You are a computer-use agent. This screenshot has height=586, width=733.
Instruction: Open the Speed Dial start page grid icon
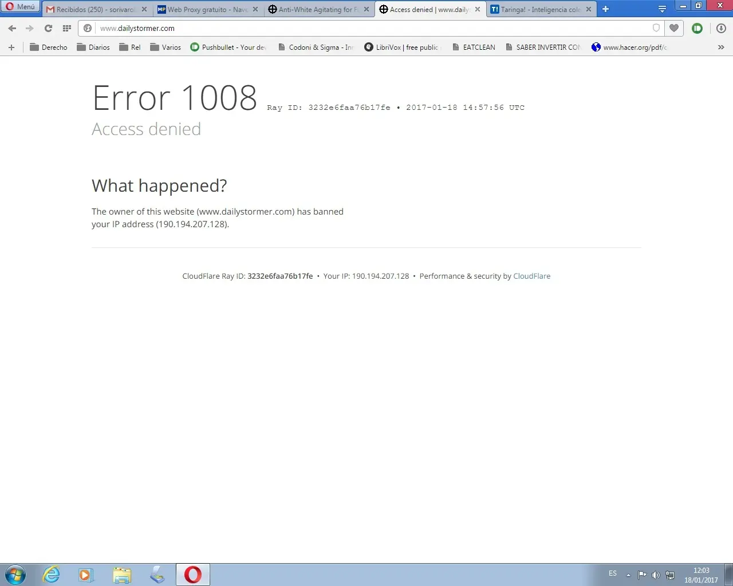(x=67, y=28)
